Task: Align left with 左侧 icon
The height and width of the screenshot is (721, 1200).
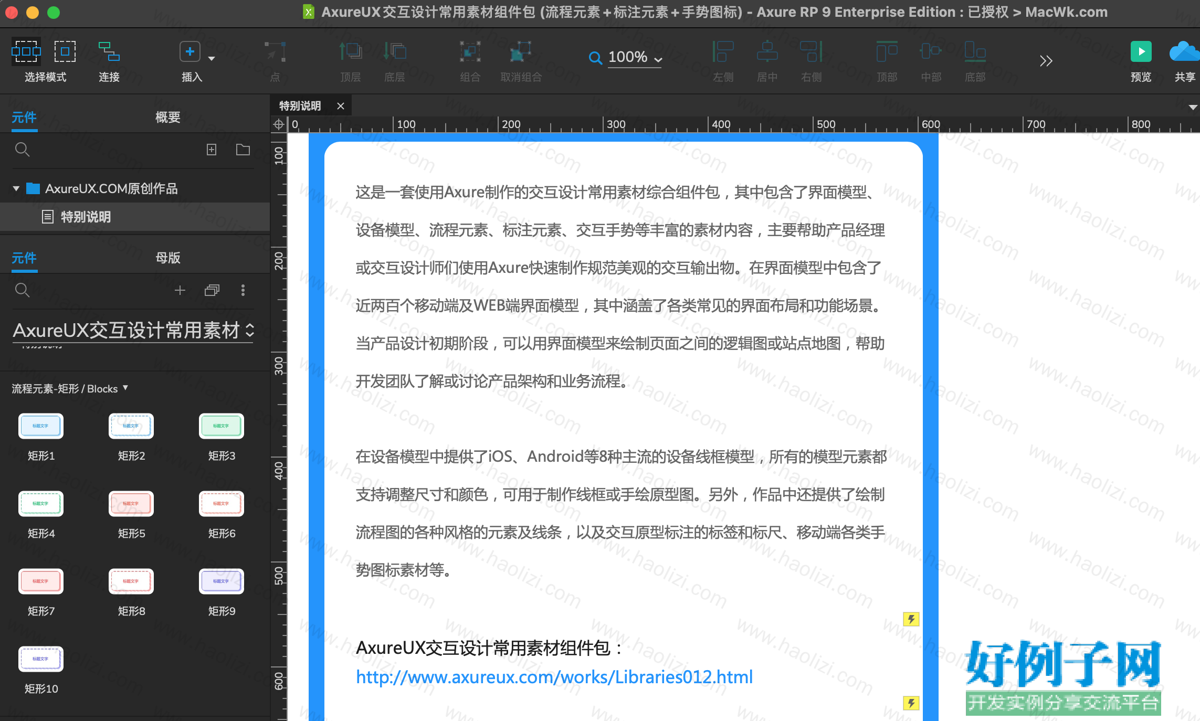Action: click(723, 51)
